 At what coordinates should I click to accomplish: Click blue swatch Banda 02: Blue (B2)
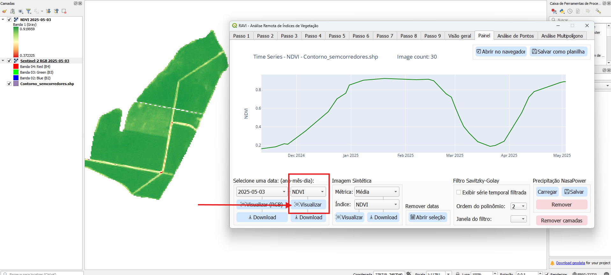[x=16, y=78]
